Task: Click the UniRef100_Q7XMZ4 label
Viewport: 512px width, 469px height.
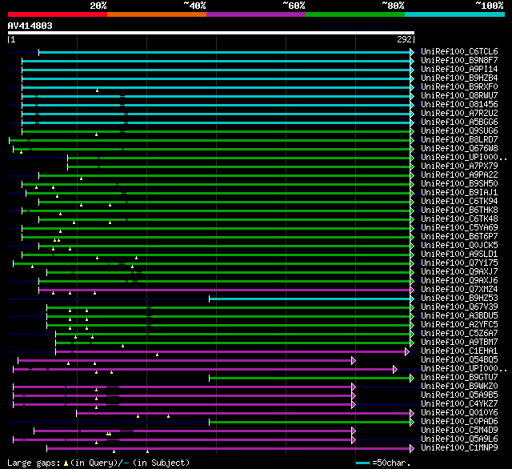Action: click(459, 290)
